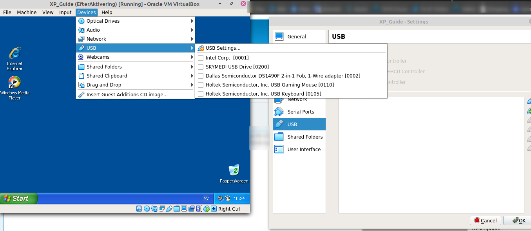Image resolution: width=531 pixels, height=231 pixels.
Task: Open the Help menu
Action: 107,12
